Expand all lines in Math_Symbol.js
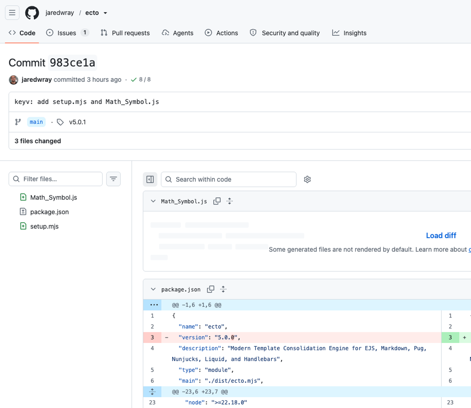 point(229,201)
